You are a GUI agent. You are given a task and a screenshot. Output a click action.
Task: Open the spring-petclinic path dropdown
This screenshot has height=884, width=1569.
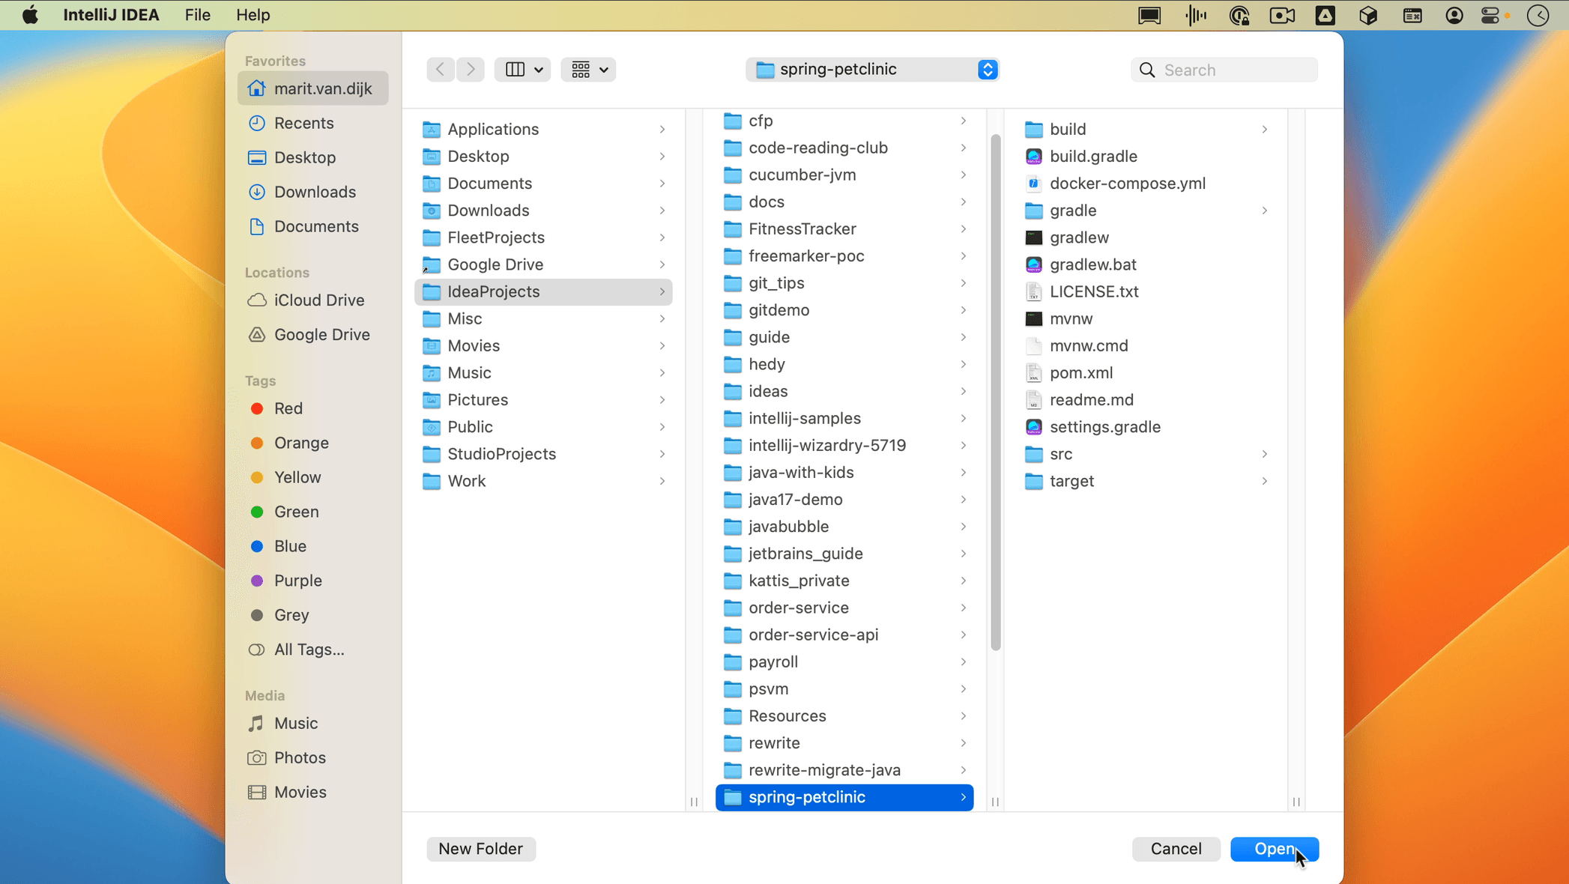pyautogui.click(x=988, y=69)
